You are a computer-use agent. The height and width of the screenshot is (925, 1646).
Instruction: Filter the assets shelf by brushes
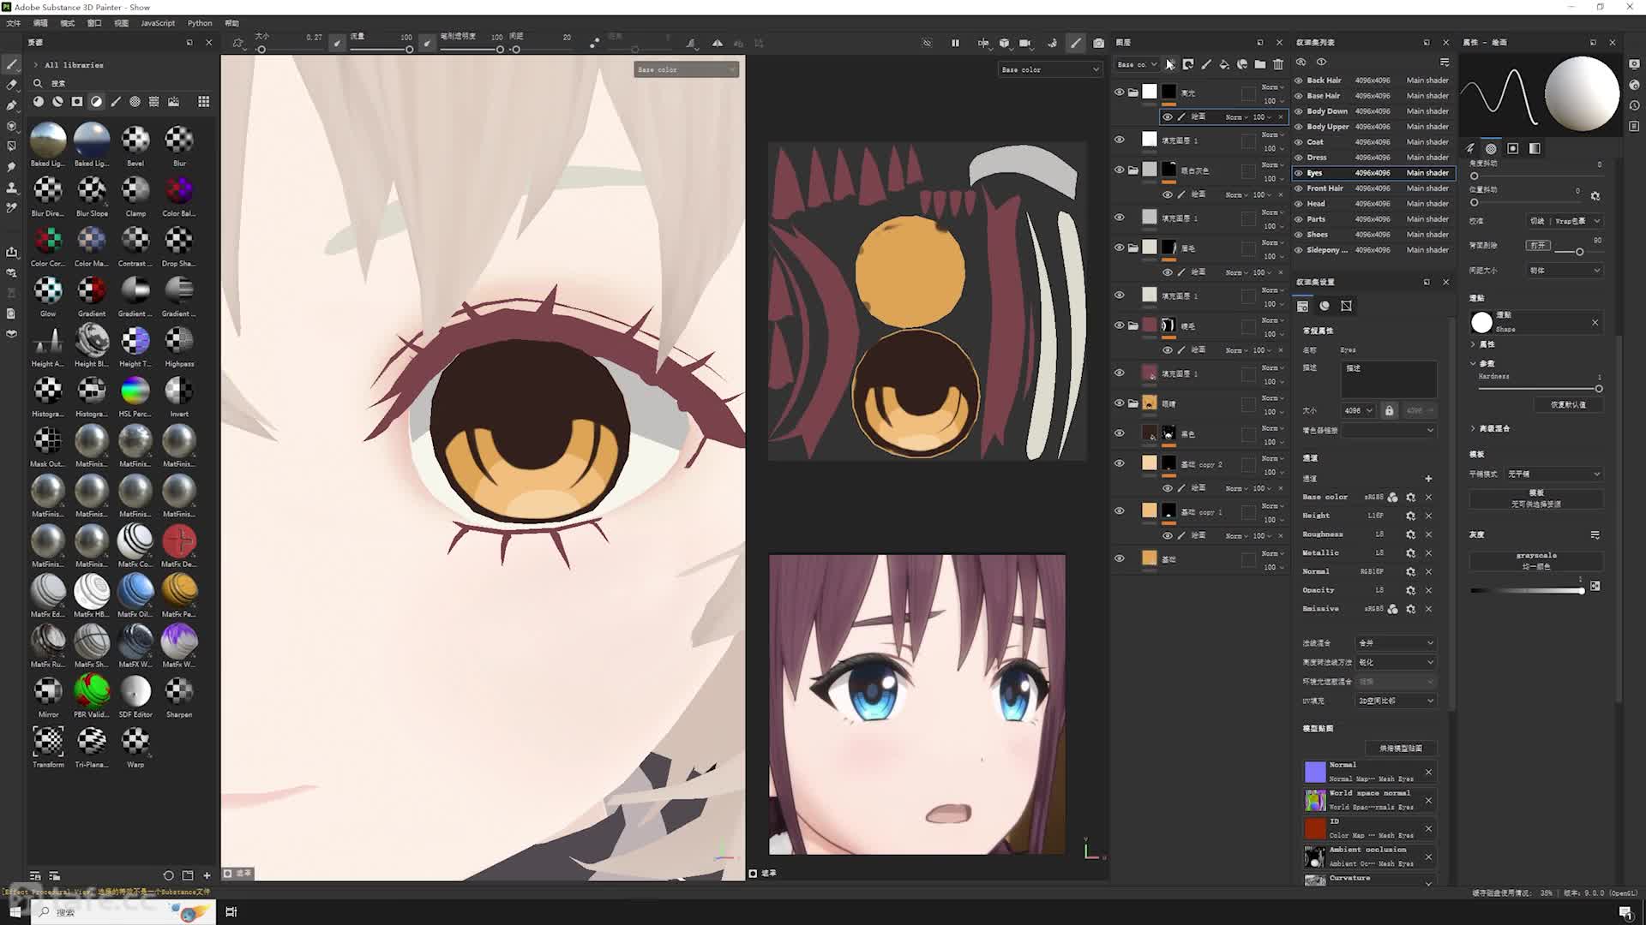click(116, 101)
